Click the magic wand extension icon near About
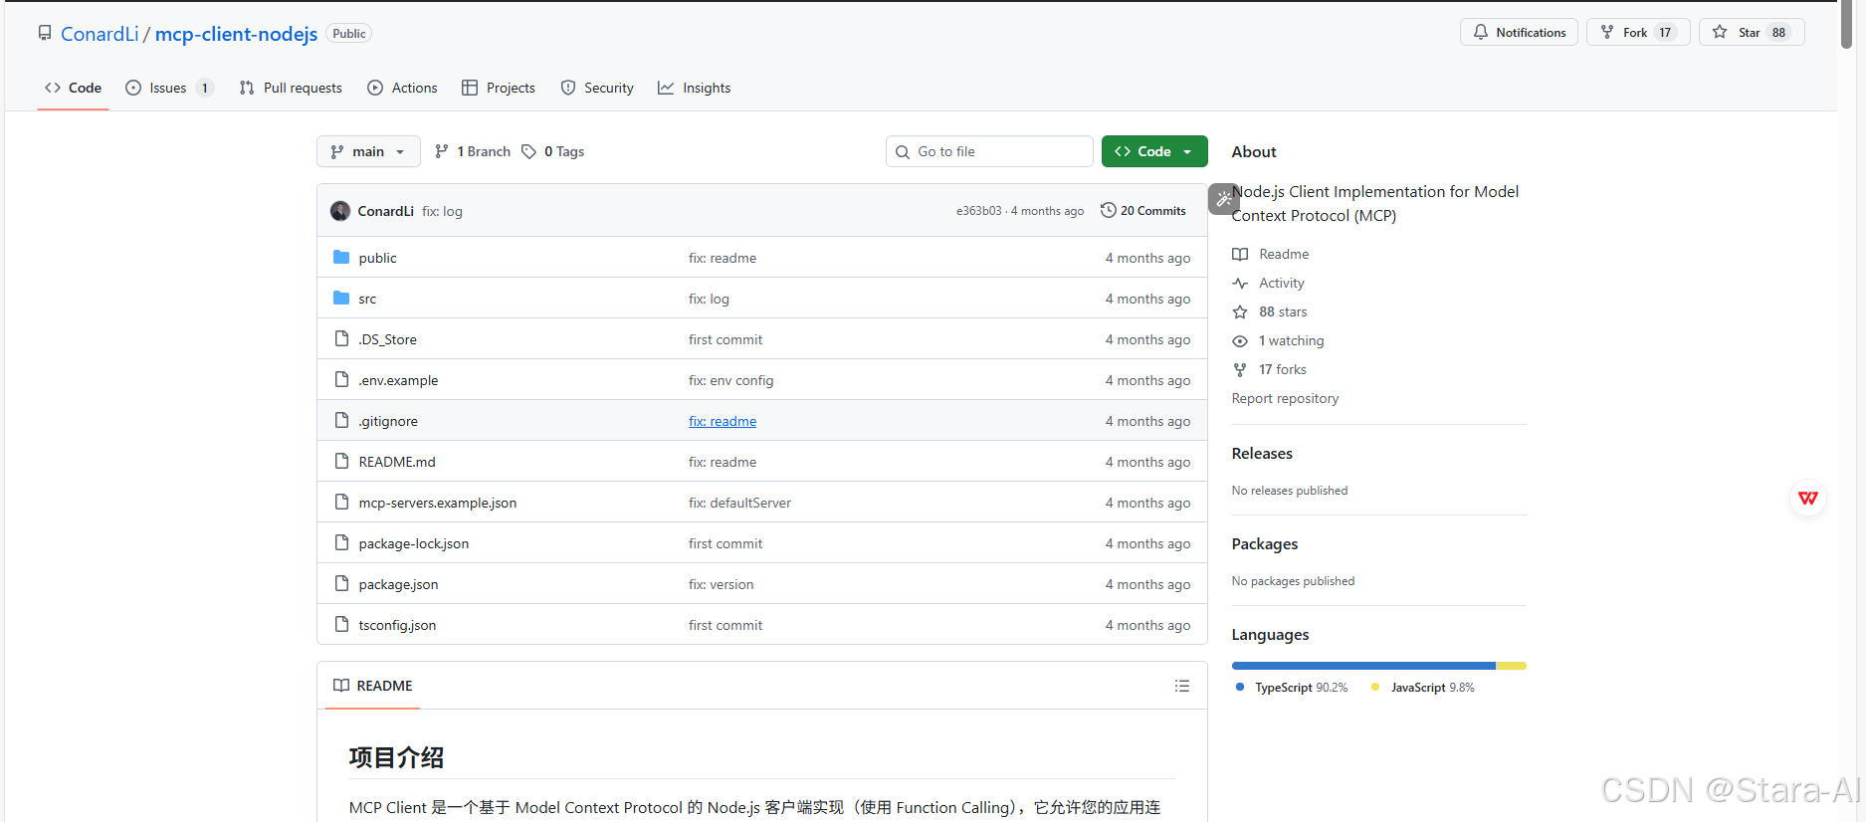 click(x=1224, y=199)
